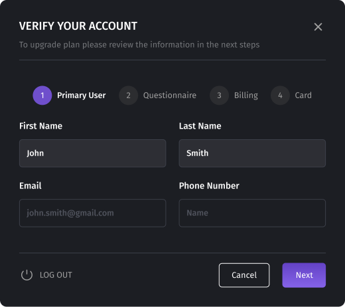Select the step 3 circle icon
The height and width of the screenshot is (307, 345).
219,95
